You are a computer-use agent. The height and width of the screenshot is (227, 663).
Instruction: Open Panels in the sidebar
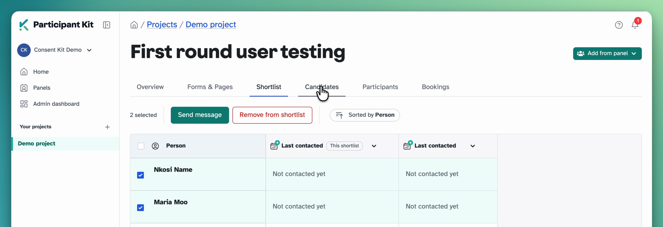(x=42, y=88)
